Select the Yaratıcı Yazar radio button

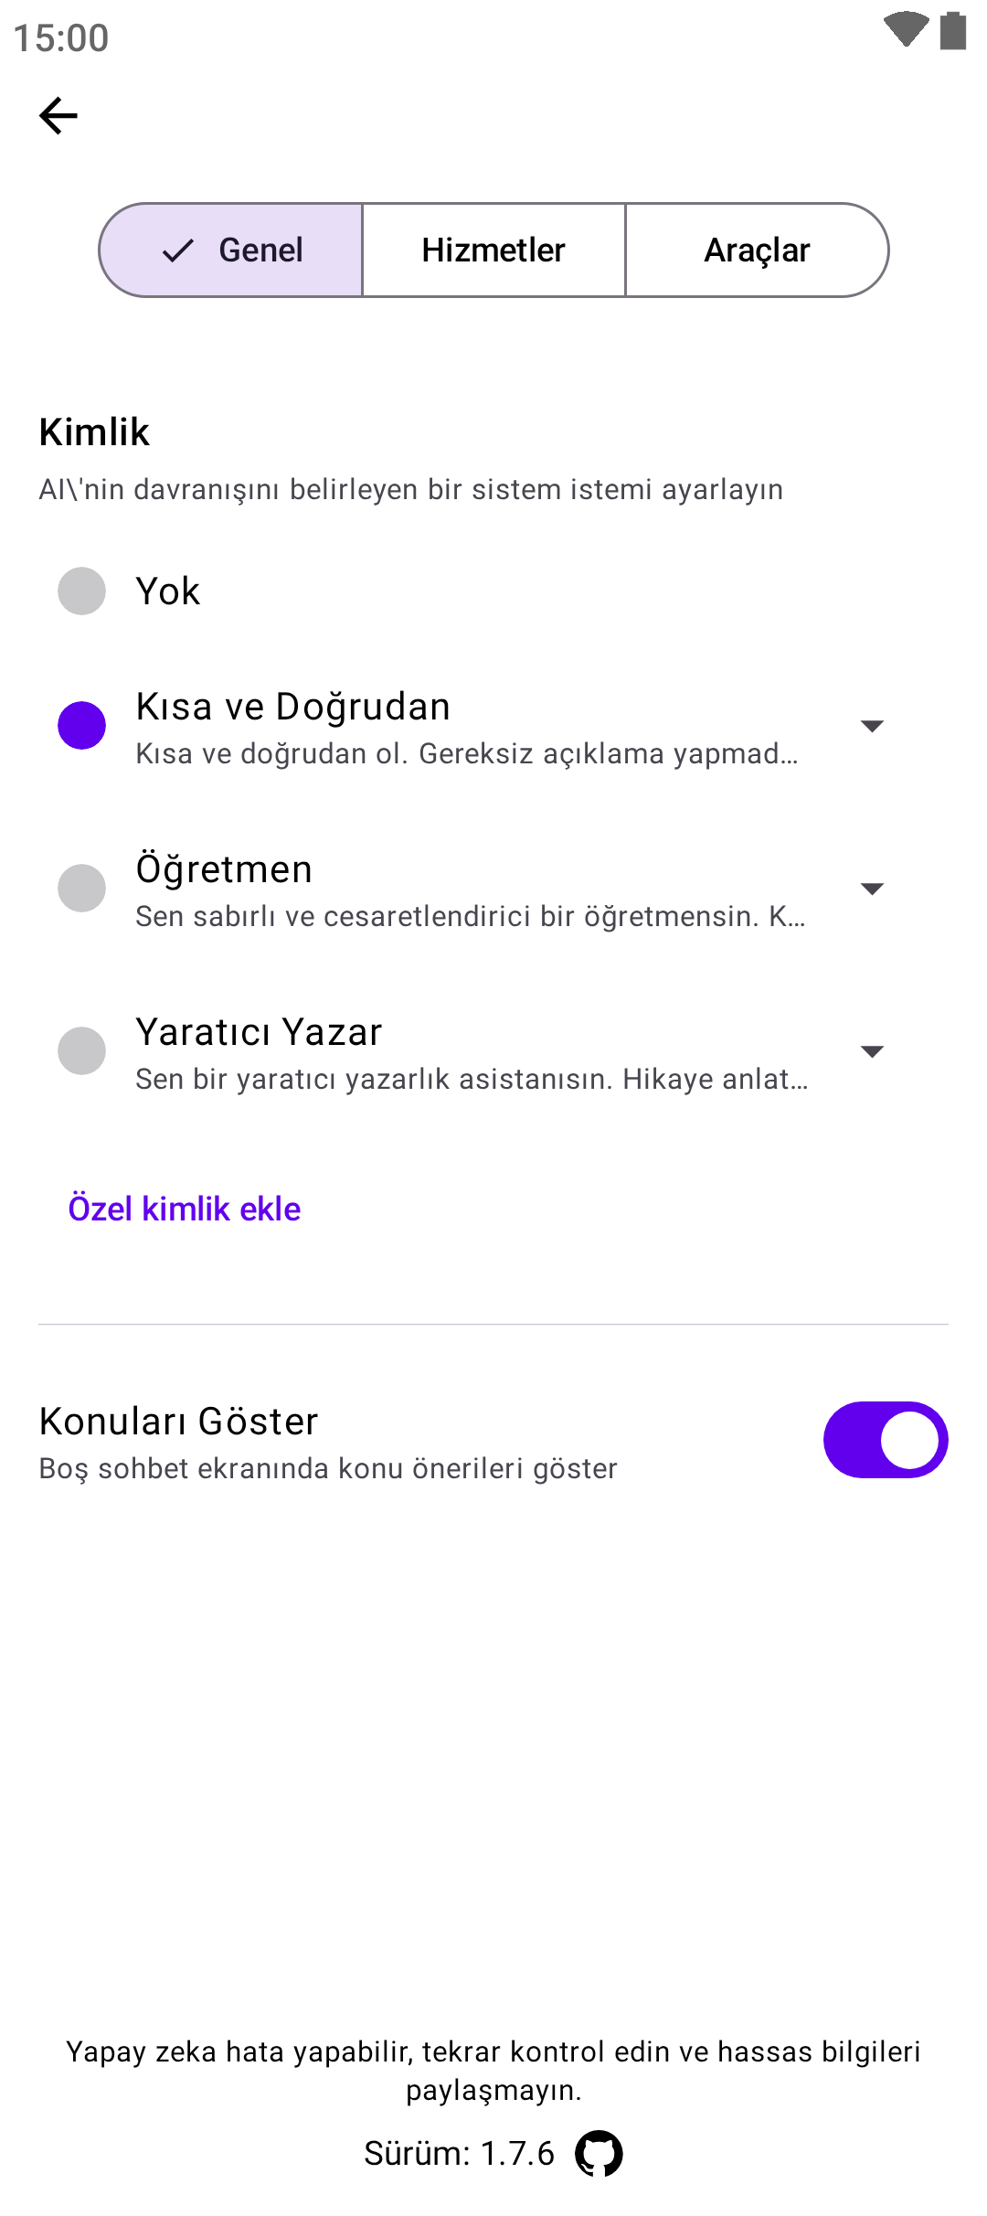pos(82,1050)
